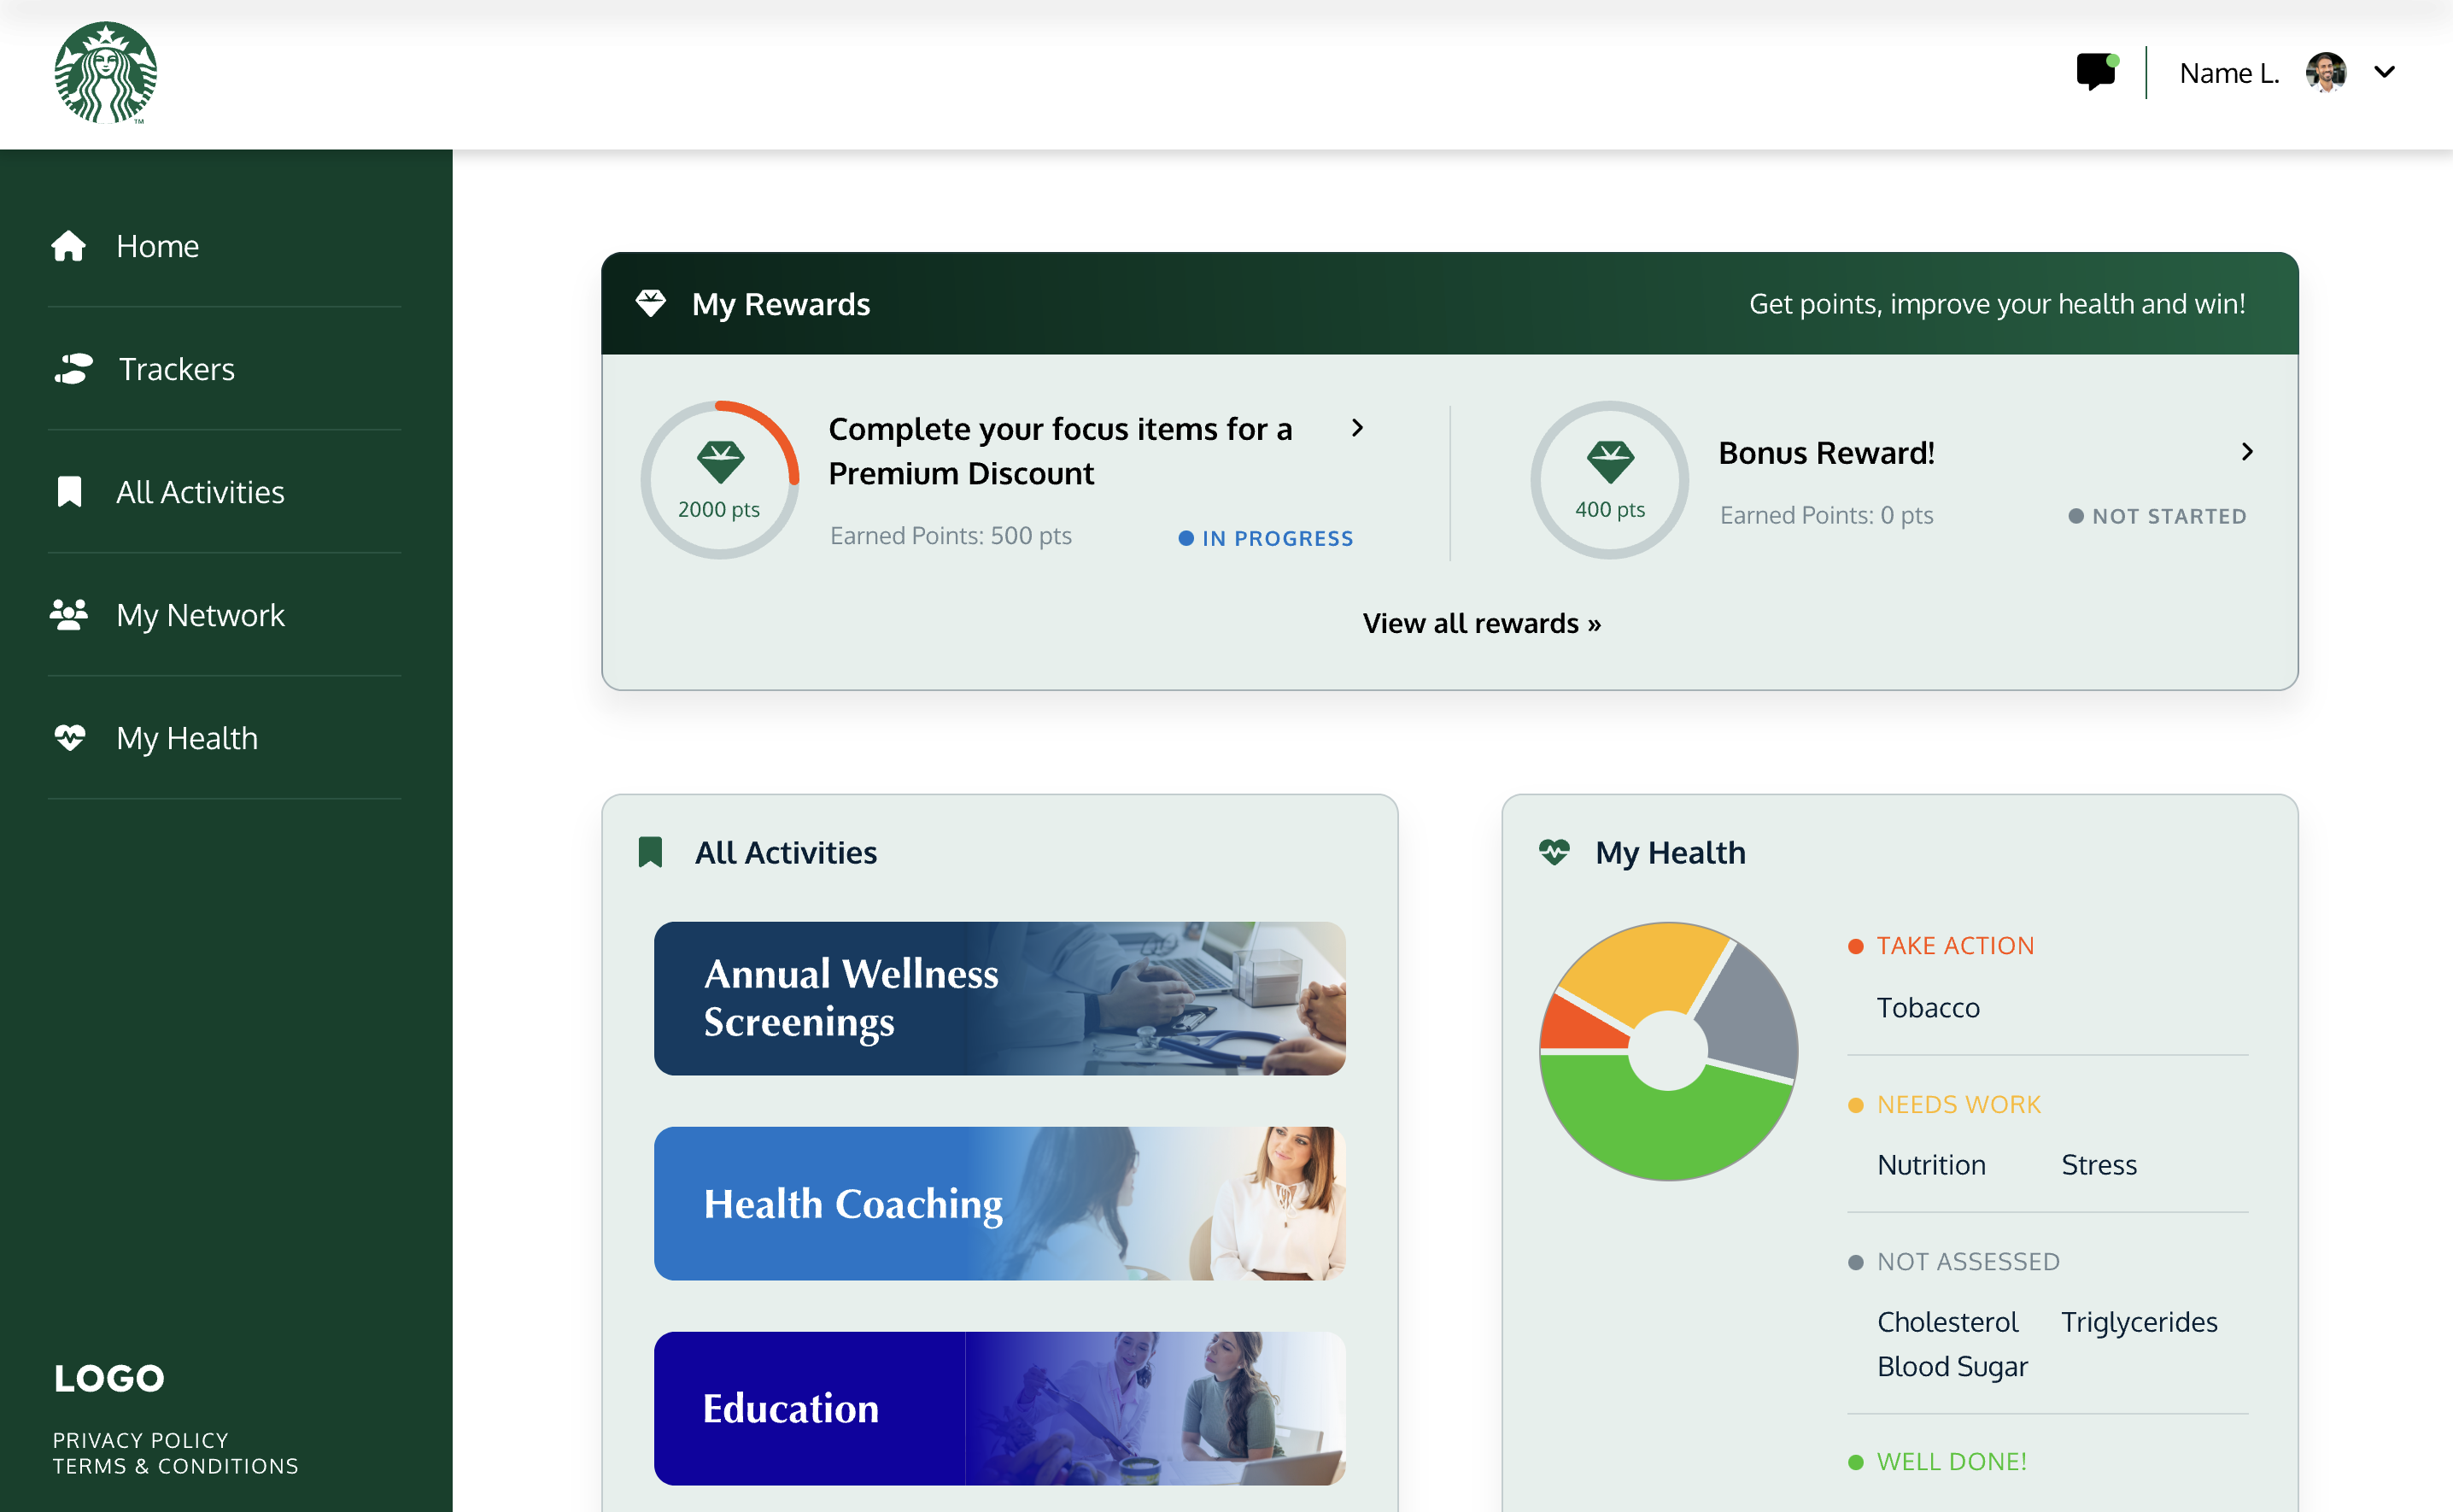Click the Trackers footprints icon
2453x1512 pixels.
73,369
